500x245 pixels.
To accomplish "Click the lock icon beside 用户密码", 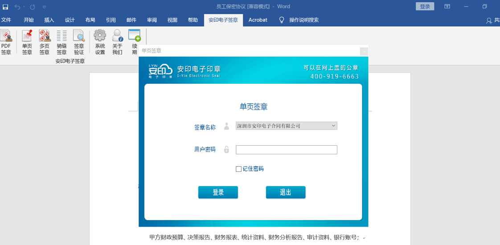I will pyautogui.click(x=226, y=149).
